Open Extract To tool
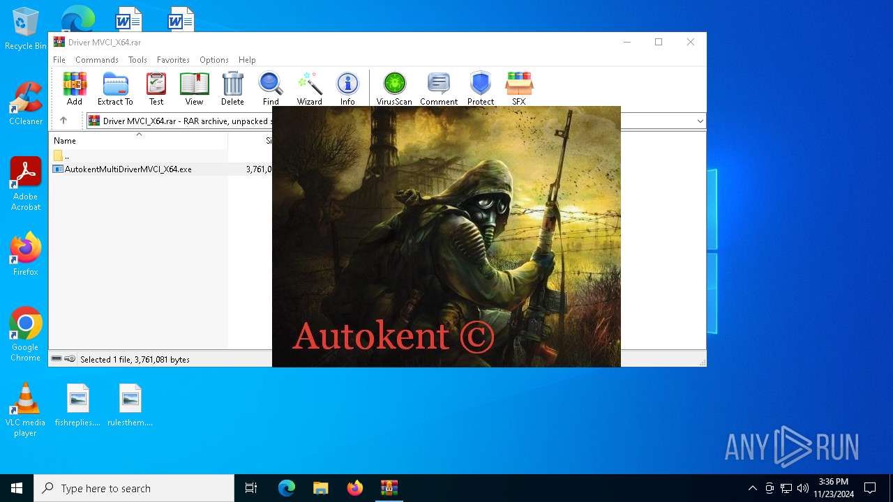This screenshot has height=502, width=893. coord(115,89)
